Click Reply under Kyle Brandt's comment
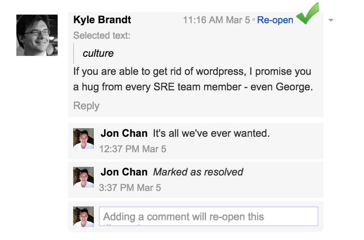 tap(86, 106)
